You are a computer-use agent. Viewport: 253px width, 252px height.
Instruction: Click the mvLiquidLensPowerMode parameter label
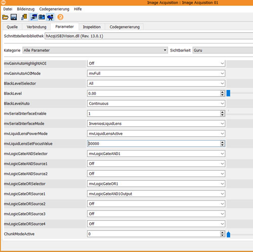tap(26, 133)
